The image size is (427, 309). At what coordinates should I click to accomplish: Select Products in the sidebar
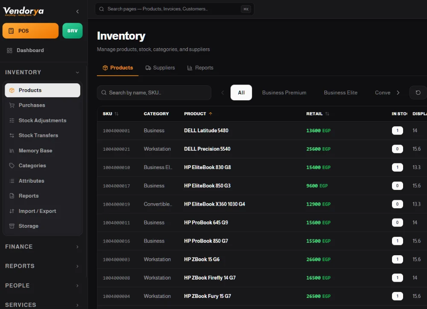[x=42, y=90]
